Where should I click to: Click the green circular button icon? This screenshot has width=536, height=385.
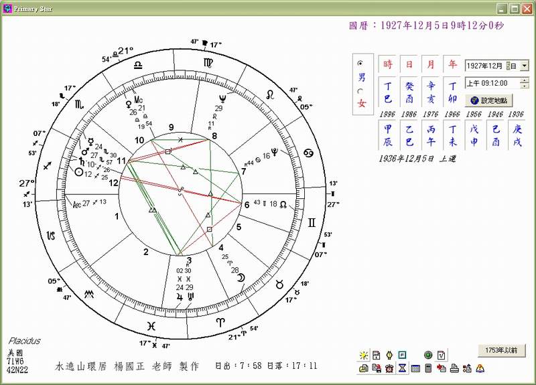click(x=428, y=355)
